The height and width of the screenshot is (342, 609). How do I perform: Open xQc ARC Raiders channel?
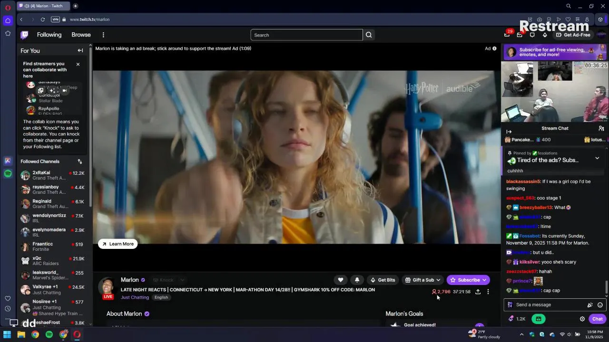(x=52, y=261)
